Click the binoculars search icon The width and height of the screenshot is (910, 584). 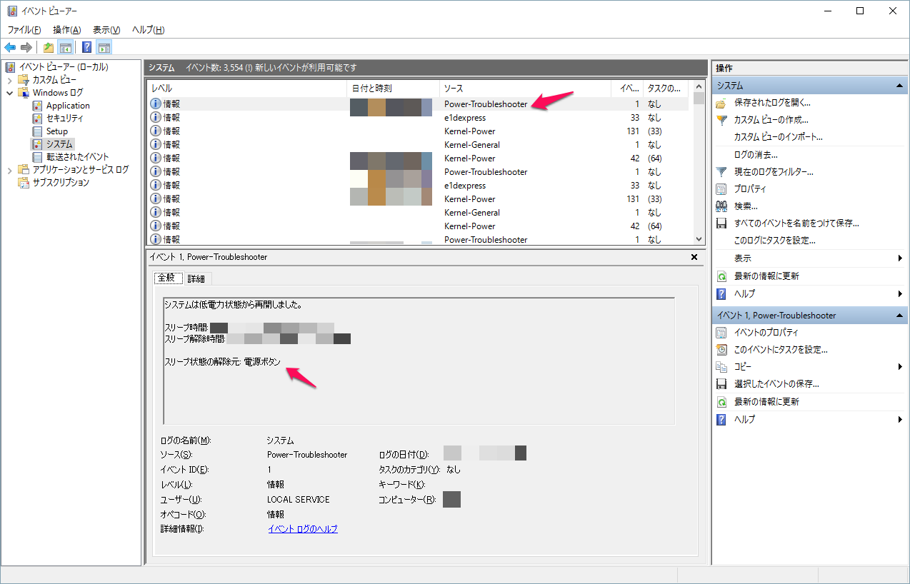tap(721, 206)
